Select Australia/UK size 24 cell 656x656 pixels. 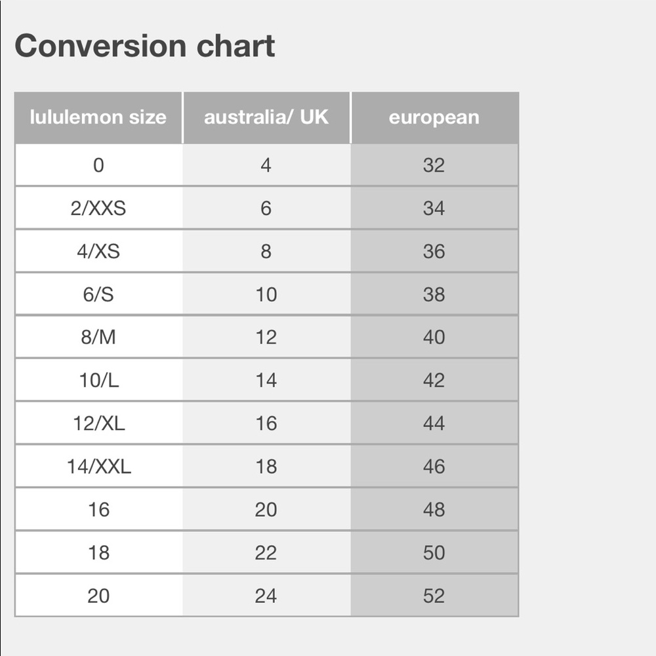(x=266, y=596)
